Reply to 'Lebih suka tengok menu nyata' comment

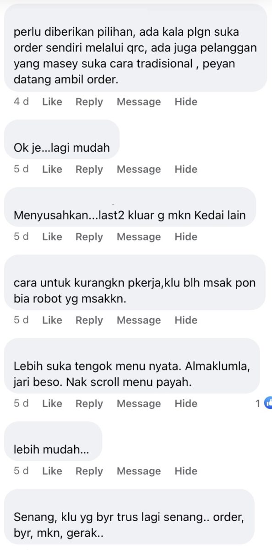(89, 403)
